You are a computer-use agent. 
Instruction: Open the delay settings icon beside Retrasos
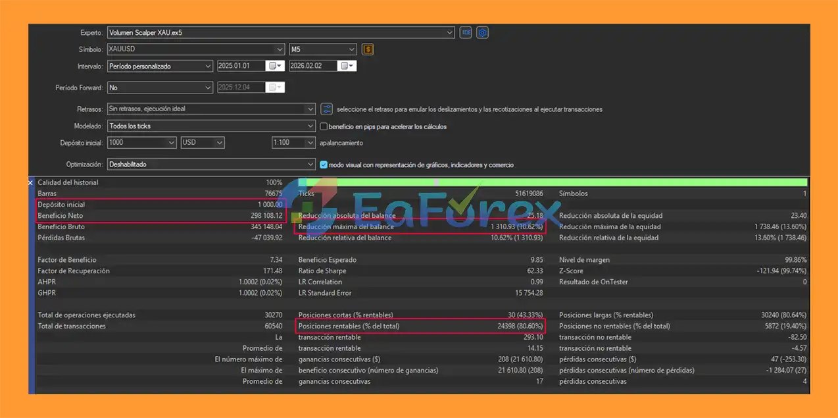(x=327, y=109)
